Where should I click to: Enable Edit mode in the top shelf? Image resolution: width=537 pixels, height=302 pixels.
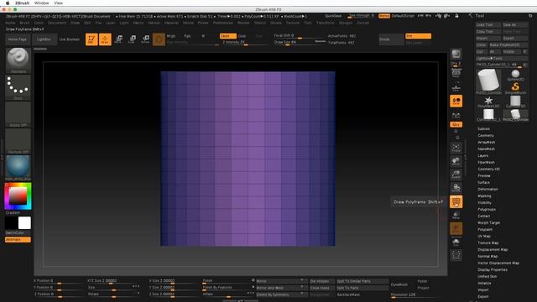91,39
